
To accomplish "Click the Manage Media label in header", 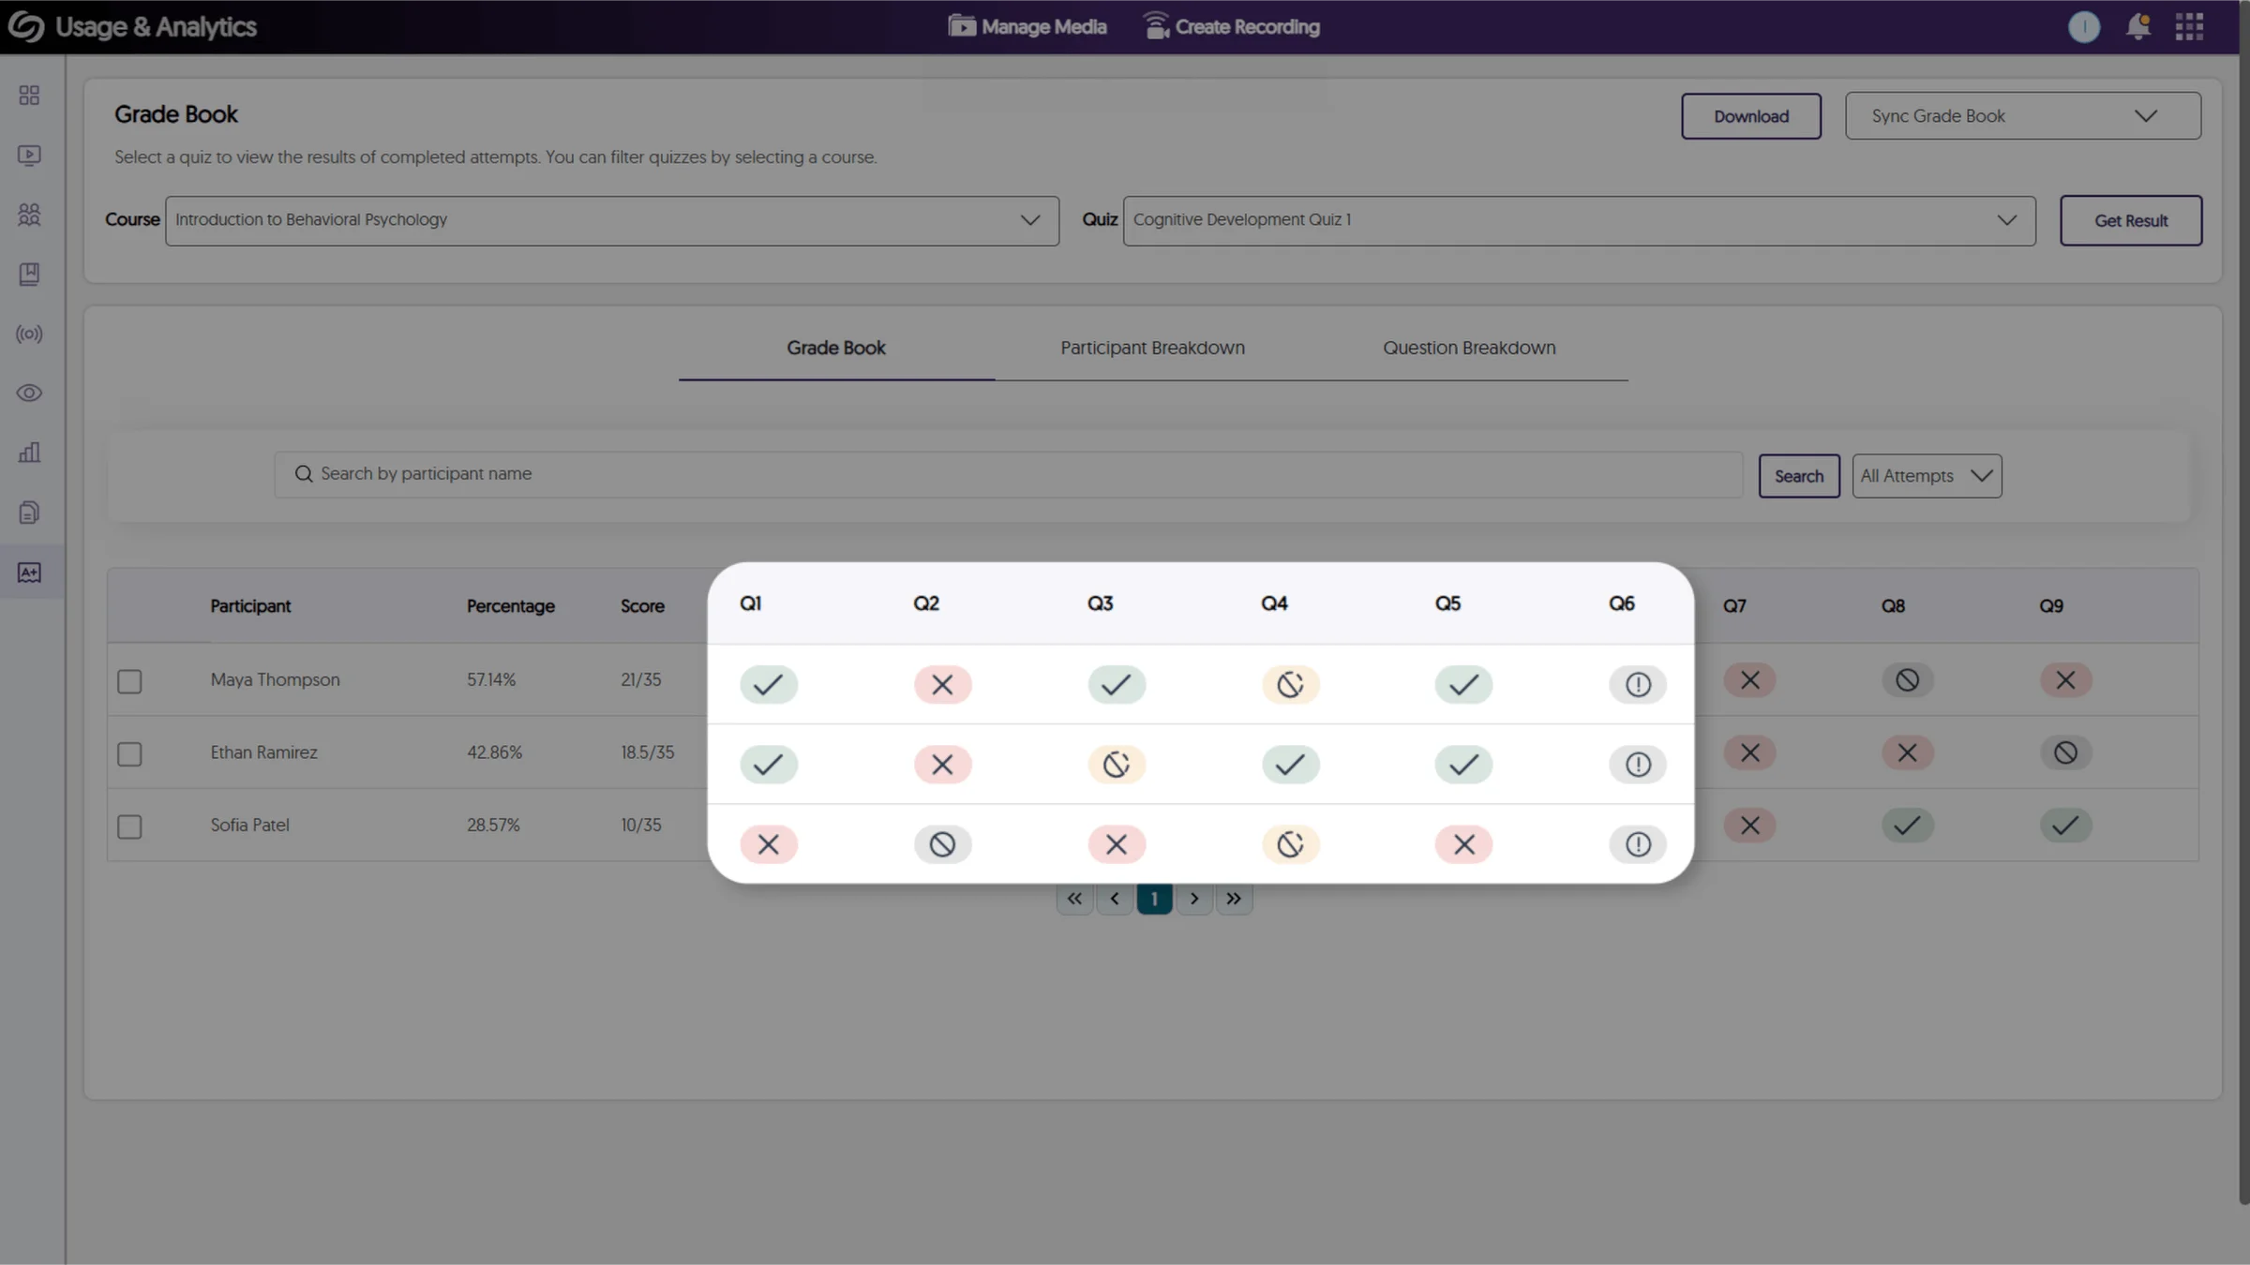I will point(1043,26).
